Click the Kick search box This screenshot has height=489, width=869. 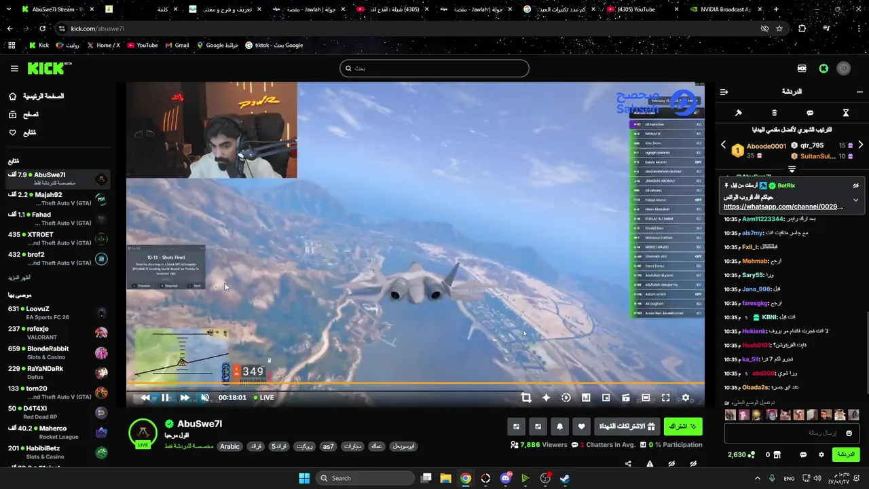tap(434, 68)
